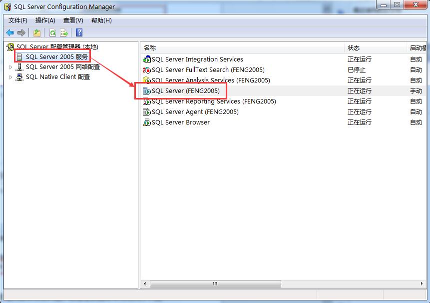Close the SQL Server Configuration Manager window

tap(416, 5)
